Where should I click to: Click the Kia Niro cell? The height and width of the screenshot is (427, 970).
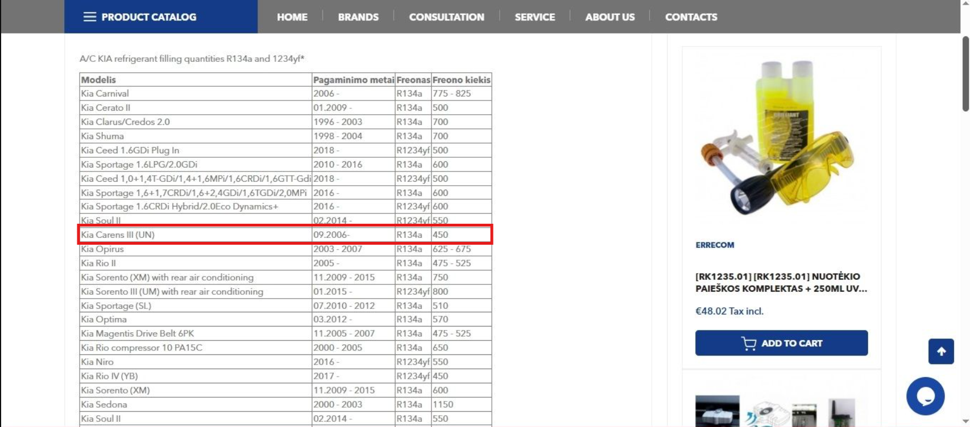[196, 362]
